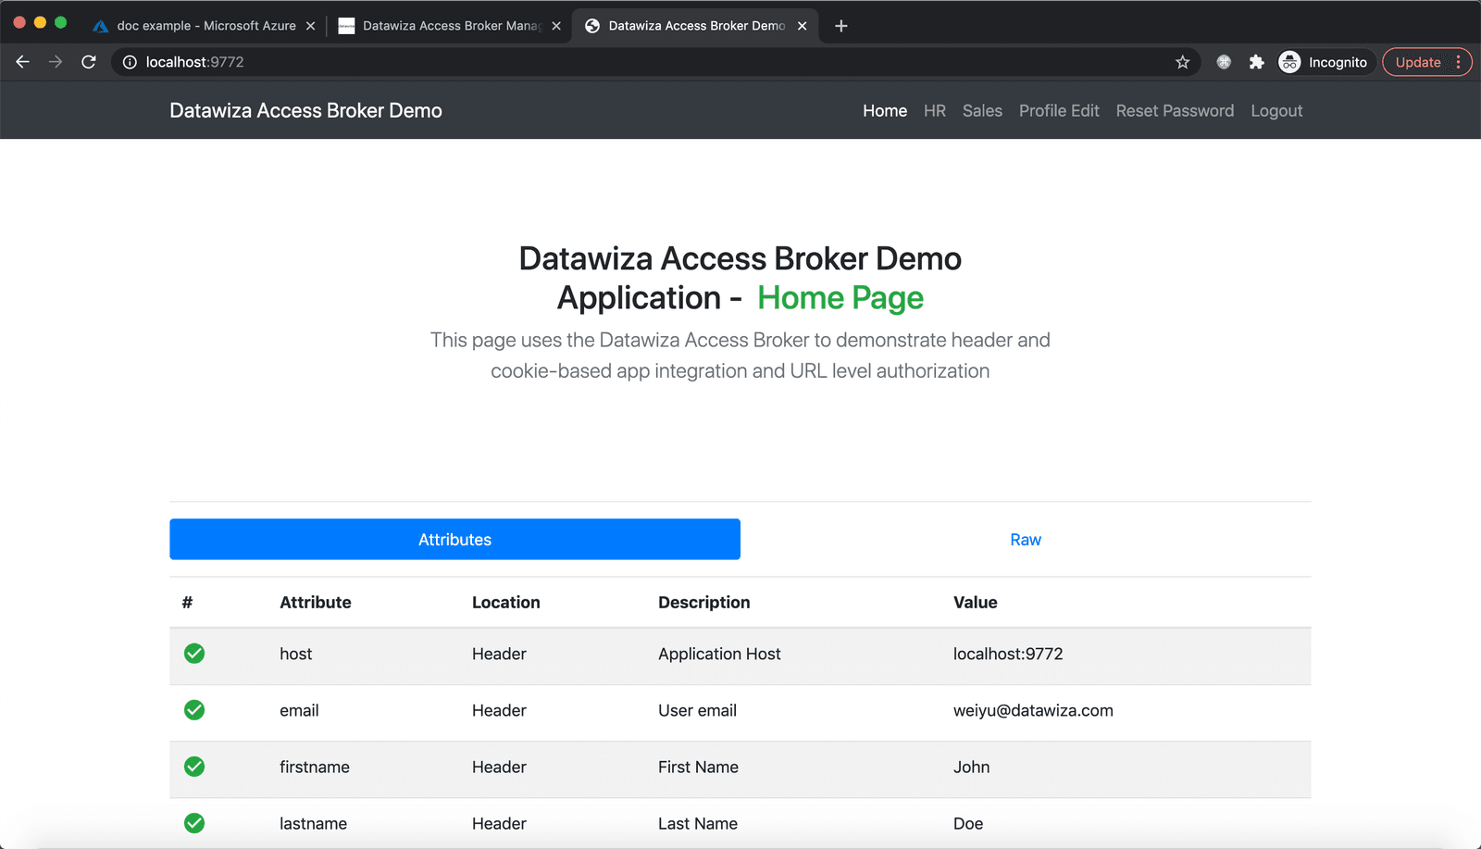Click the green check icon for lastname row

(194, 823)
